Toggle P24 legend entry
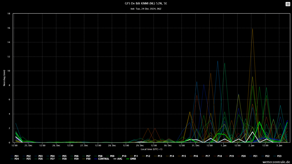The width and height of the screenshot is (292, 164). click(15, 159)
